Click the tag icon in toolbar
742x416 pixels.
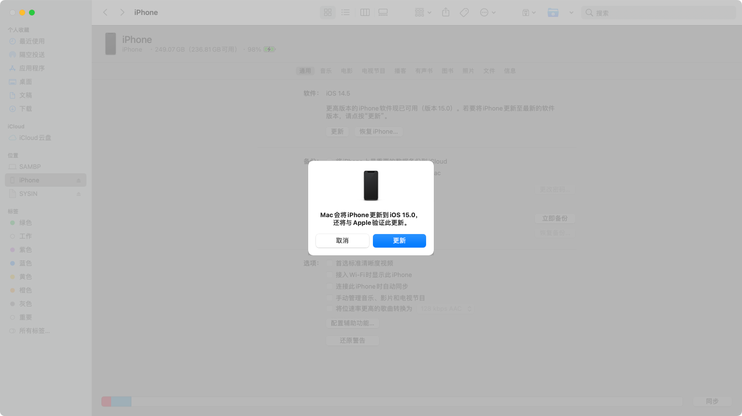click(464, 13)
